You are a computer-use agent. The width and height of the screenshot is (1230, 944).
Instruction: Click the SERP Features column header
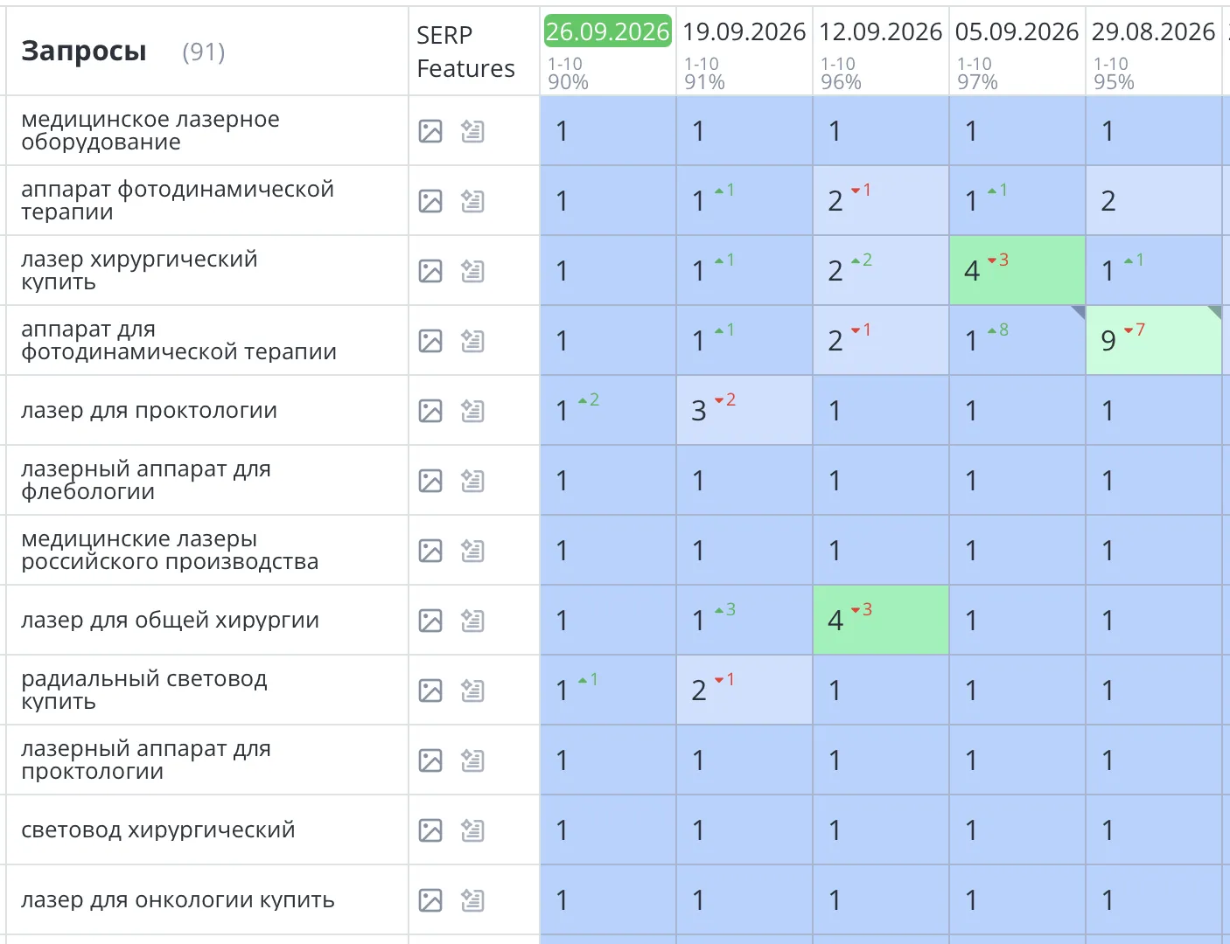(x=465, y=52)
